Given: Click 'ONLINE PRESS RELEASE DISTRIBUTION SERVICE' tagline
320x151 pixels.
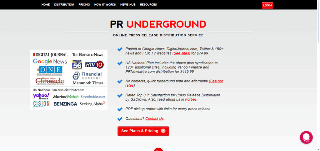Looking at the screenshot, I should tap(158, 35).
